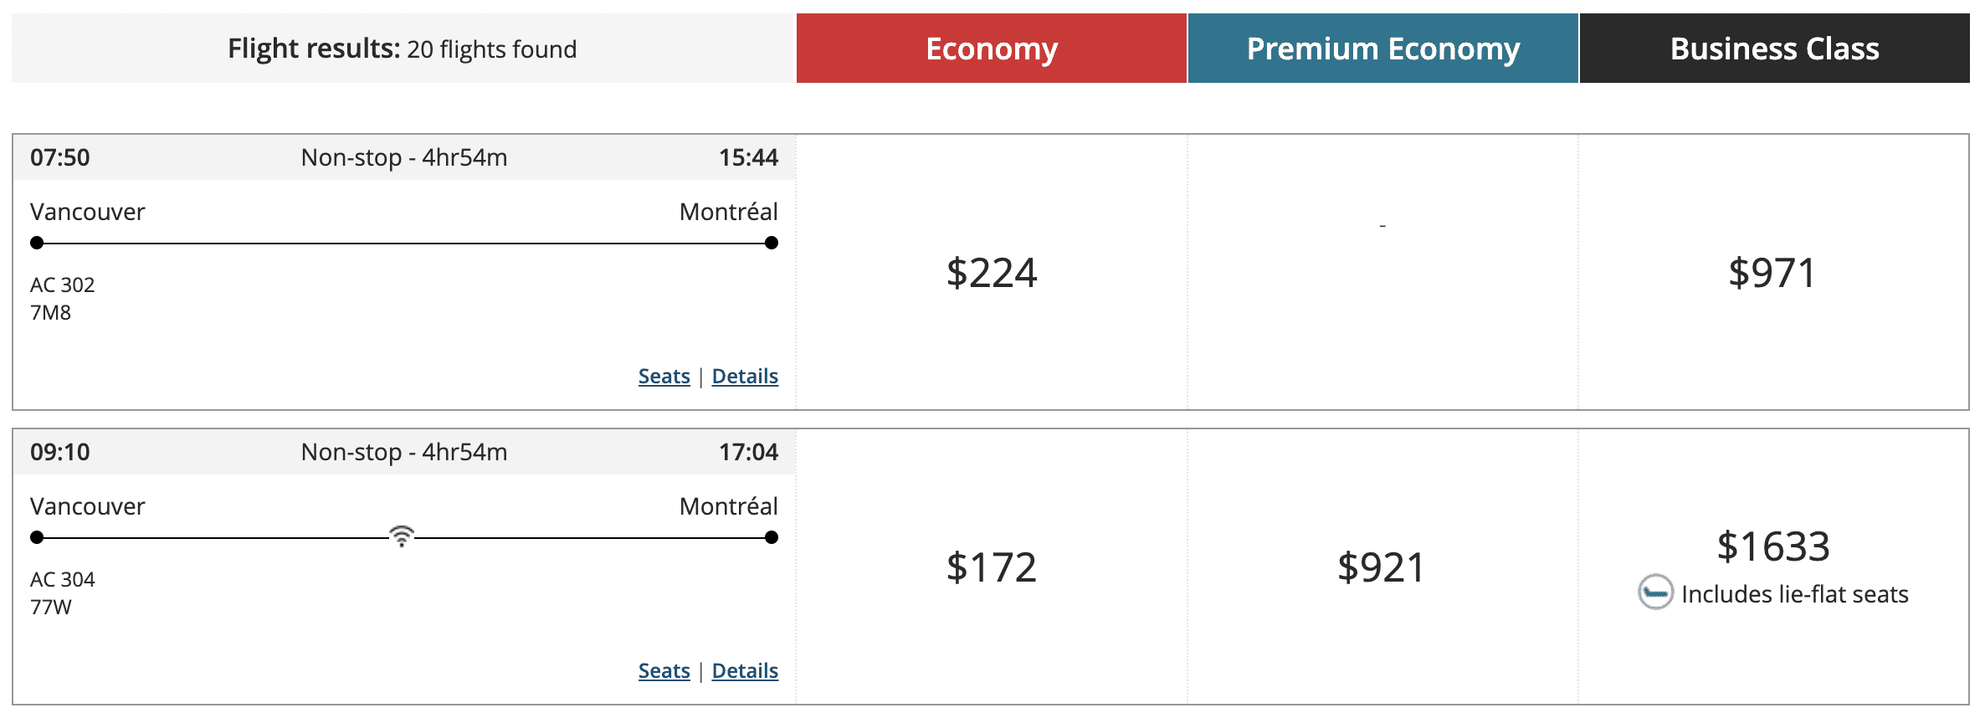Screen dimensions: 1985x713
Task: Select the Economy fare column tab
Action: 991,49
